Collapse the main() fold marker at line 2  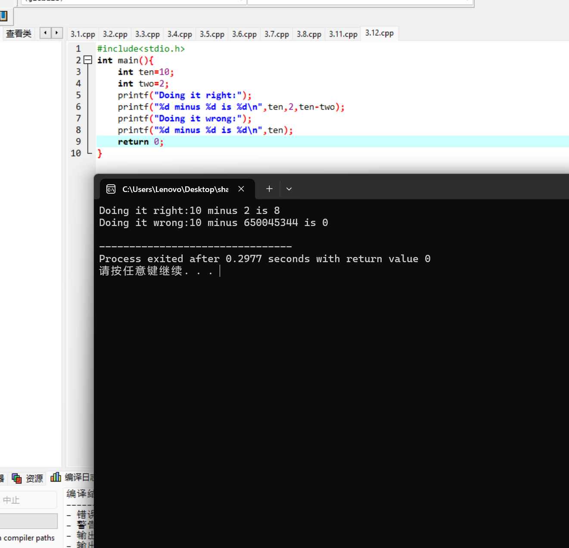coord(88,60)
